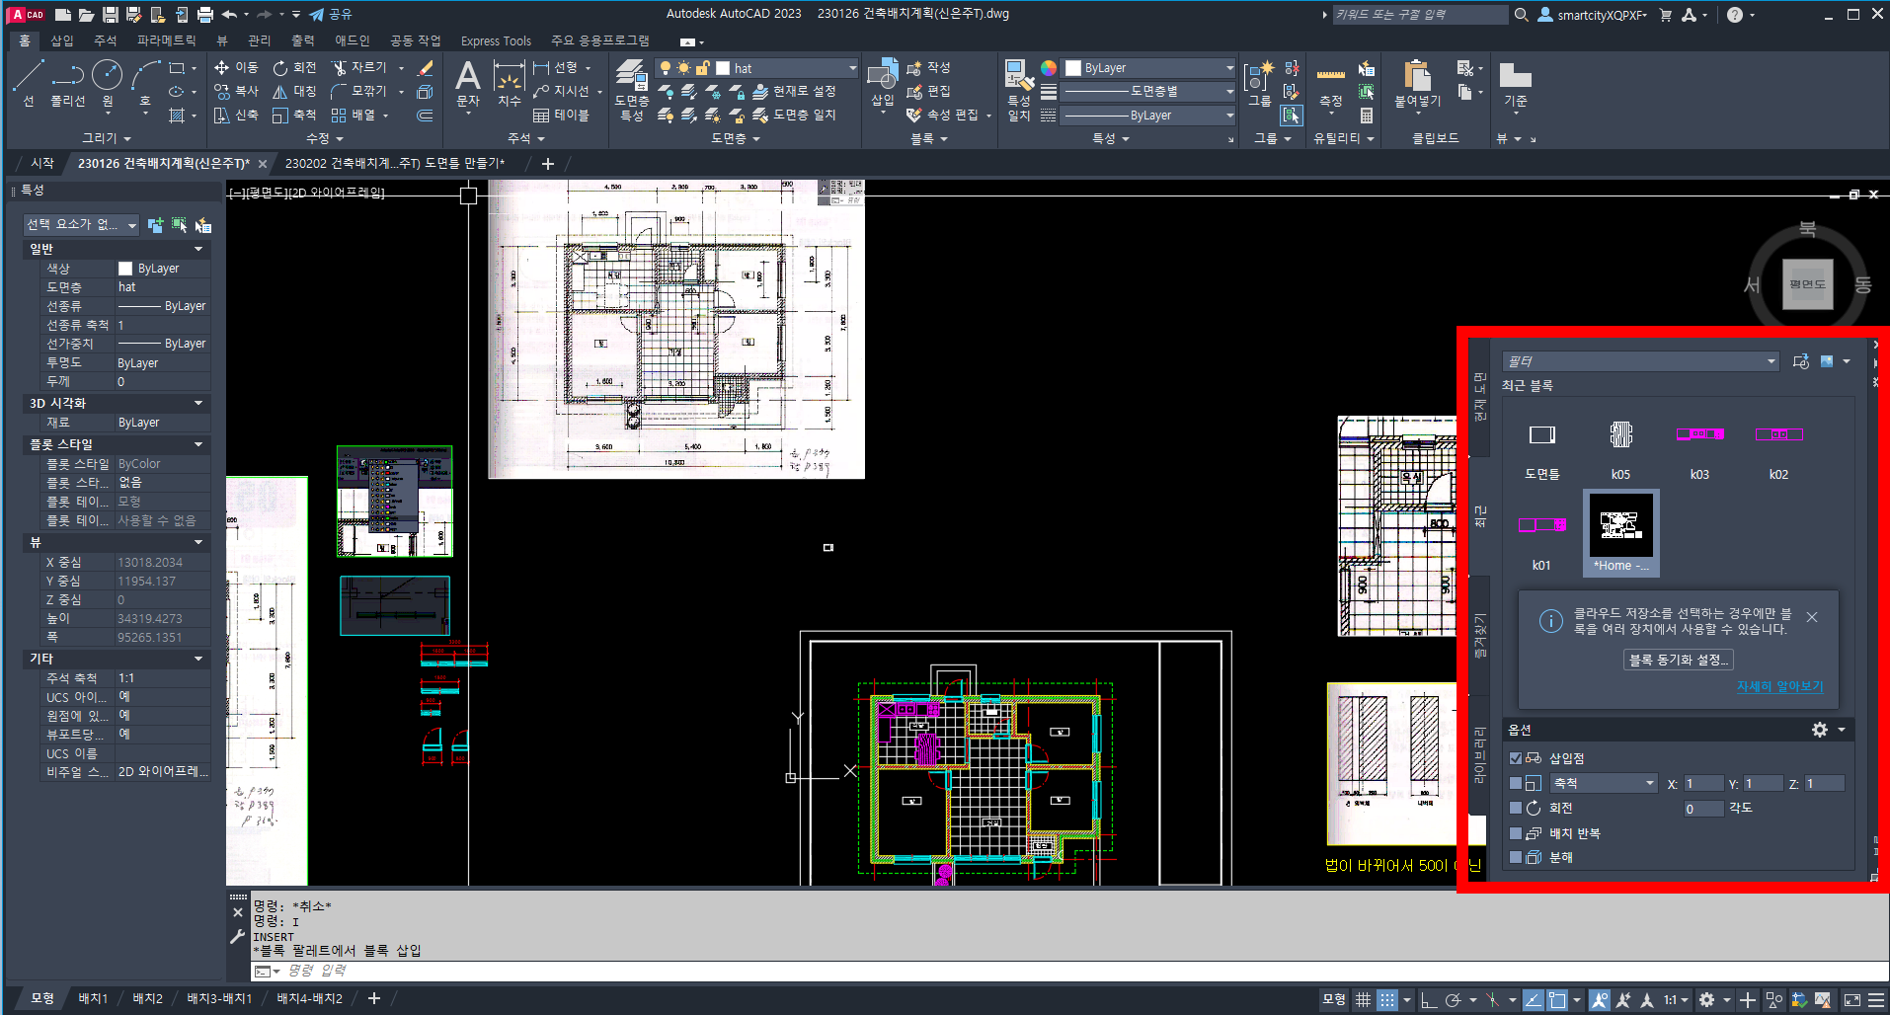Enable the Repeat Placement (배치 반복) checkbox

tap(1516, 833)
